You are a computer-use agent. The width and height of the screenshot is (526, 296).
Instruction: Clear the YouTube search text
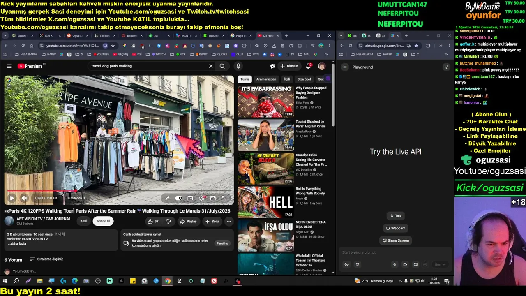[x=211, y=66]
